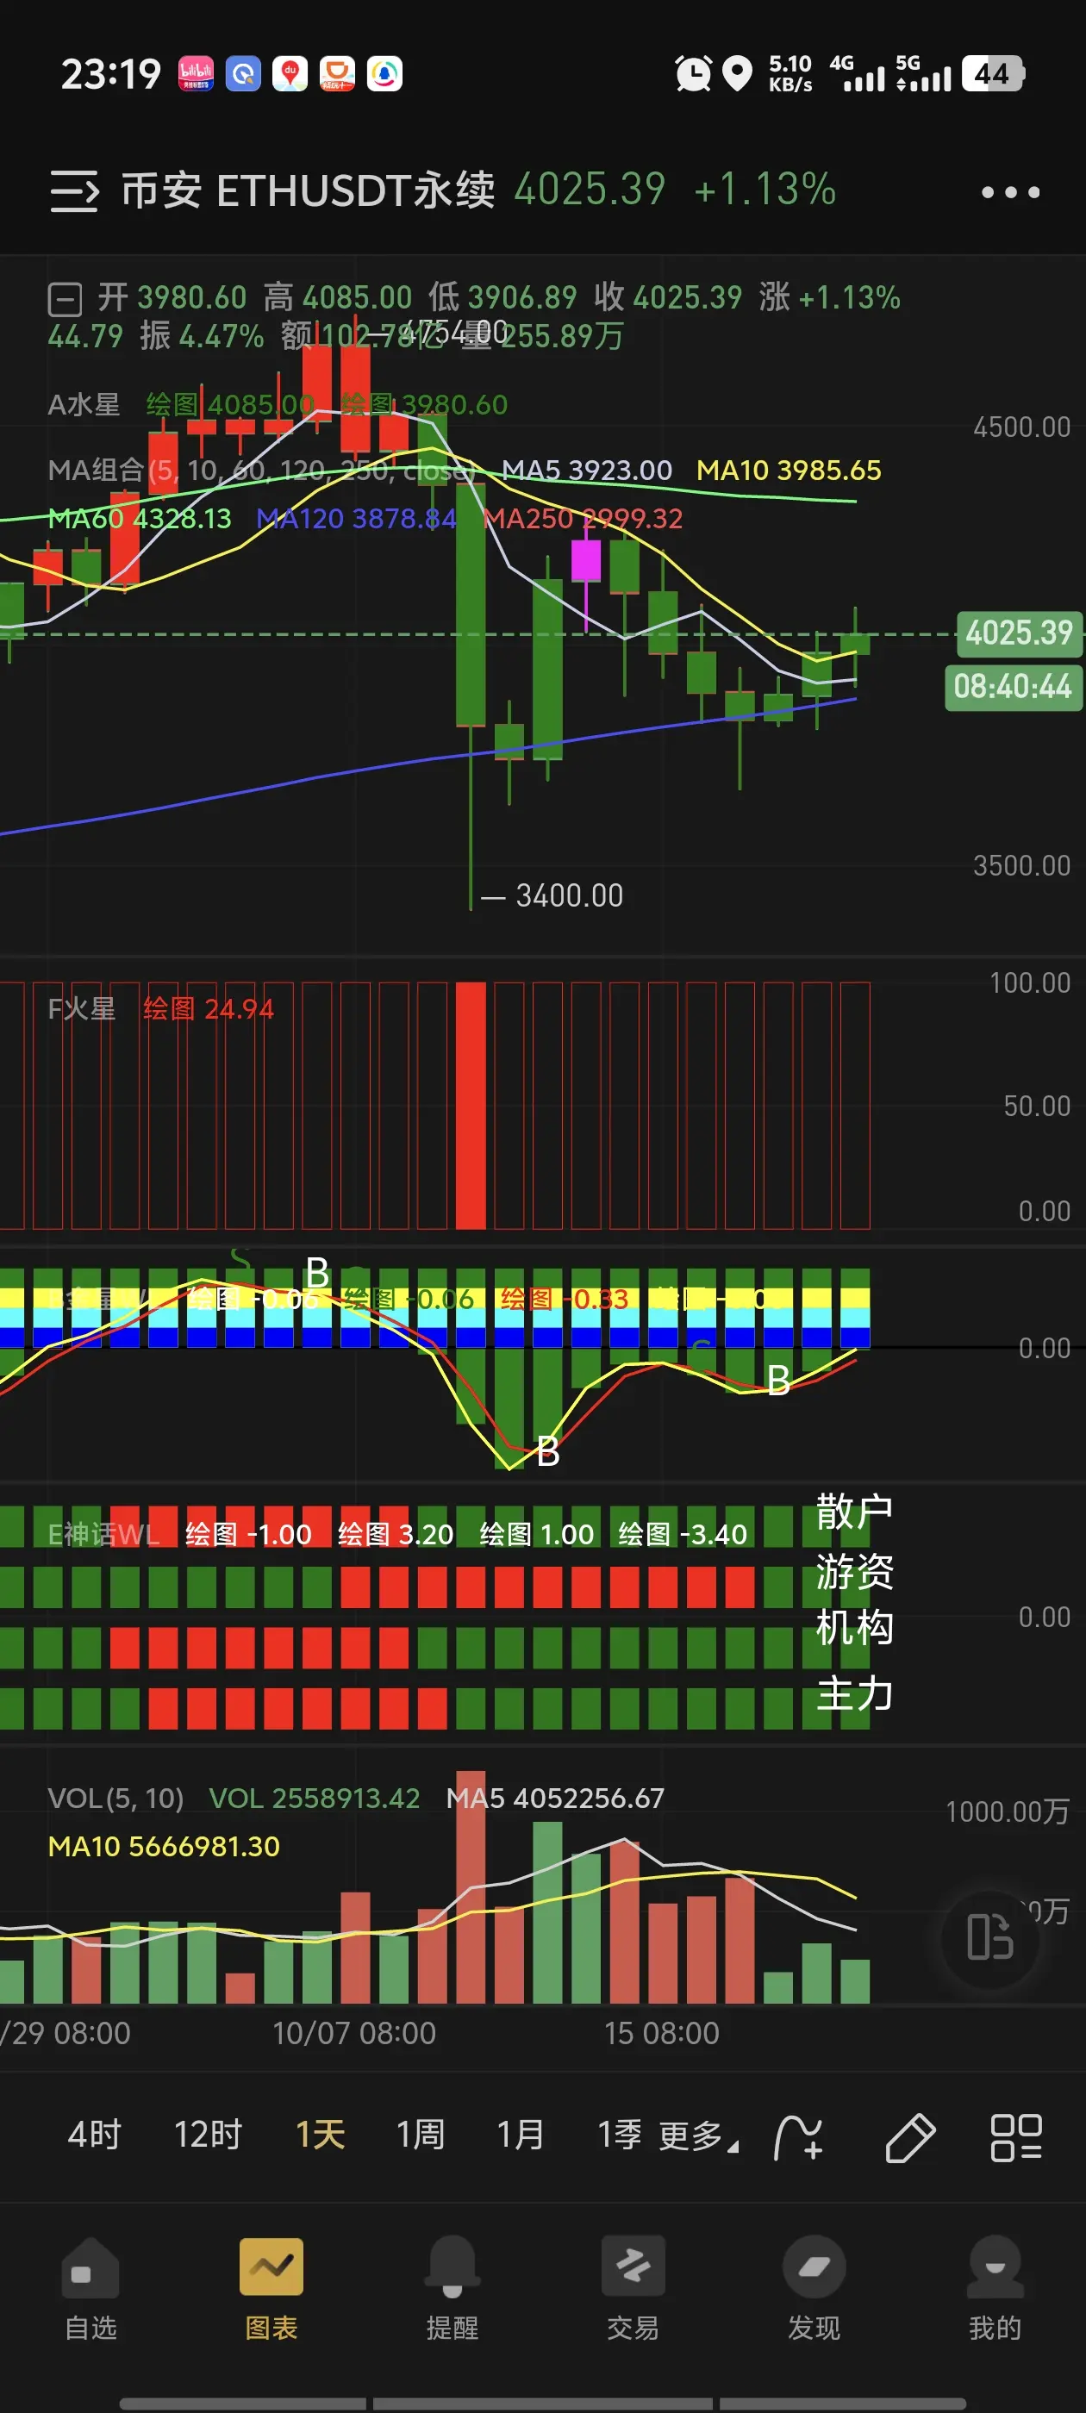The height and width of the screenshot is (2413, 1086).
Task: Open the 交易 trade tab
Action: coord(633,2290)
